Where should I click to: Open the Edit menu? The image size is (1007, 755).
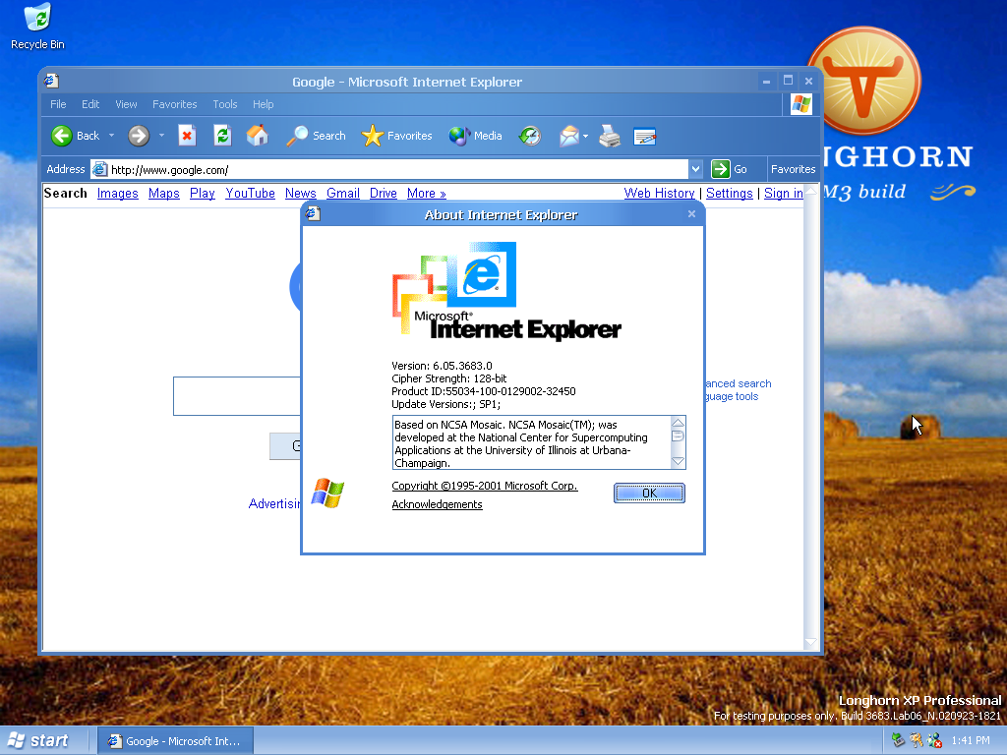[x=89, y=104]
